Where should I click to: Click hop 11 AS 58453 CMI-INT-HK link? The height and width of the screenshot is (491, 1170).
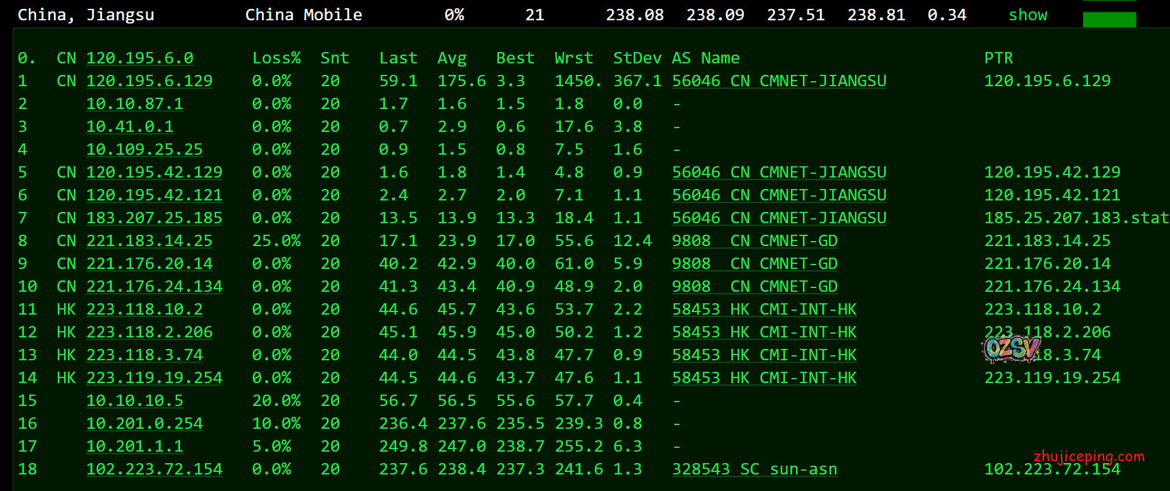click(764, 310)
